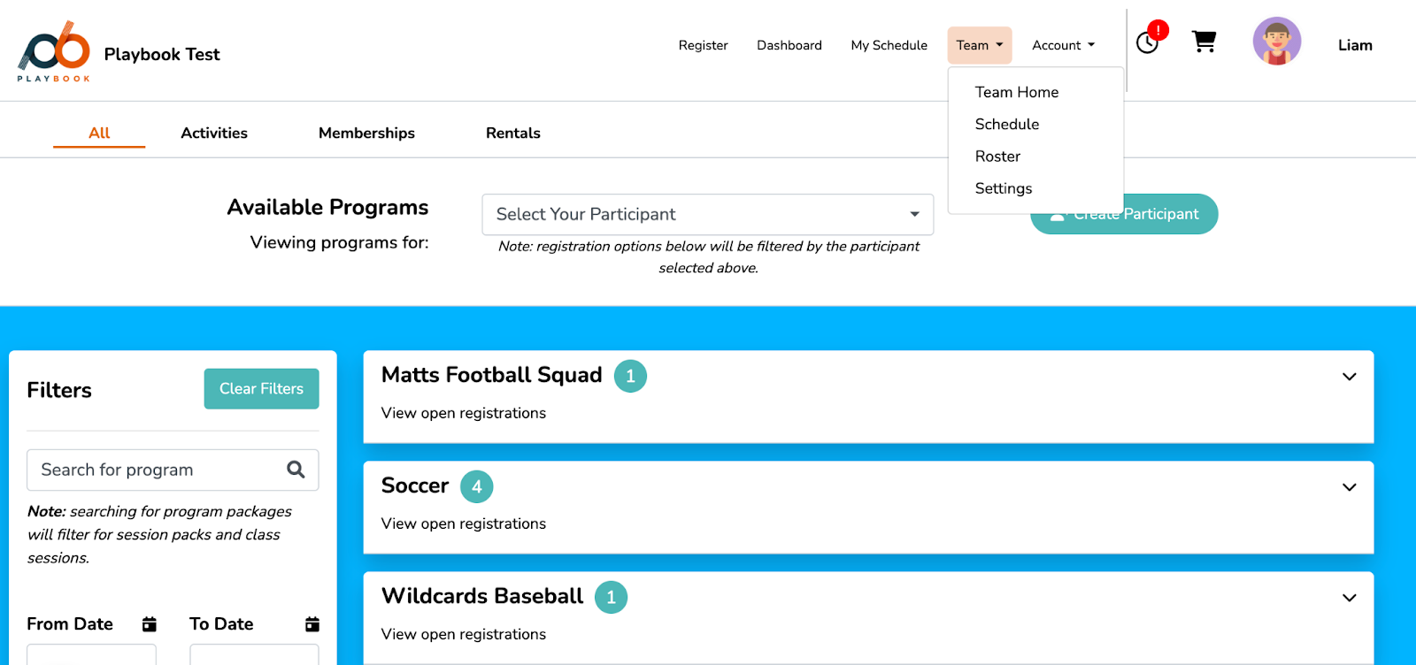Expand the Matts Football Squad chevron
Screen dimensions: 1416x665
coord(1349,377)
